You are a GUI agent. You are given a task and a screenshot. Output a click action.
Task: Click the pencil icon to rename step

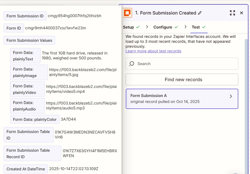click(x=200, y=13)
